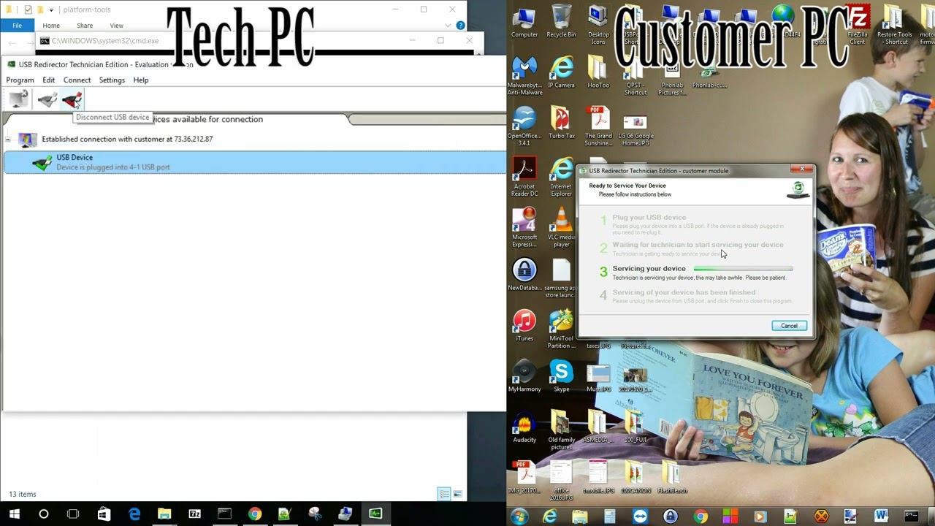This screenshot has height=526, width=935.
Task: Open the FlashBench folder
Action: 672,476
